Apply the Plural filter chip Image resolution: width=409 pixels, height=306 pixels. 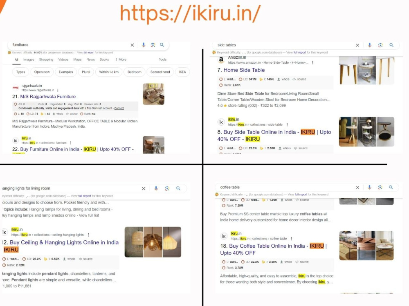pyautogui.click(x=86, y=72)
